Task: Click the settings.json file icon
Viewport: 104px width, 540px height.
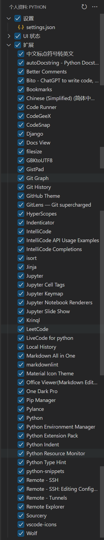Action: tap(21, 27)
